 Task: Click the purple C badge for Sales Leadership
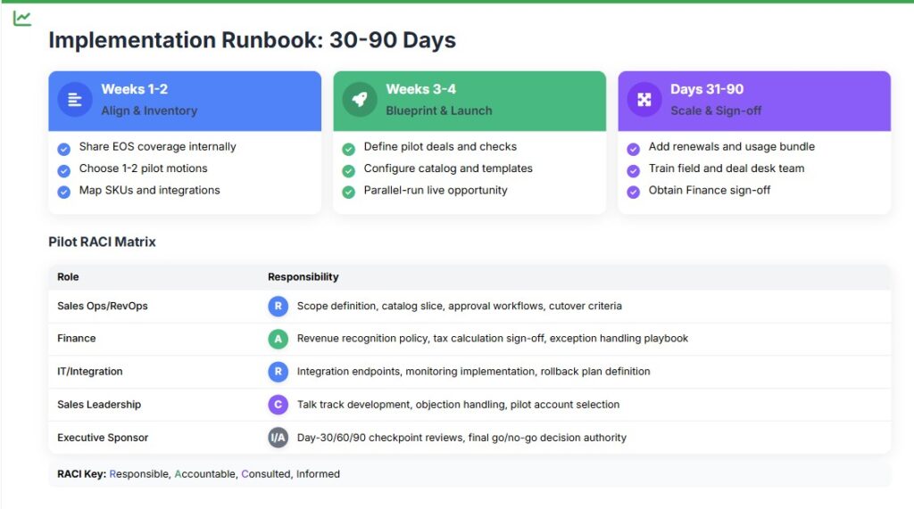(278, 405)
